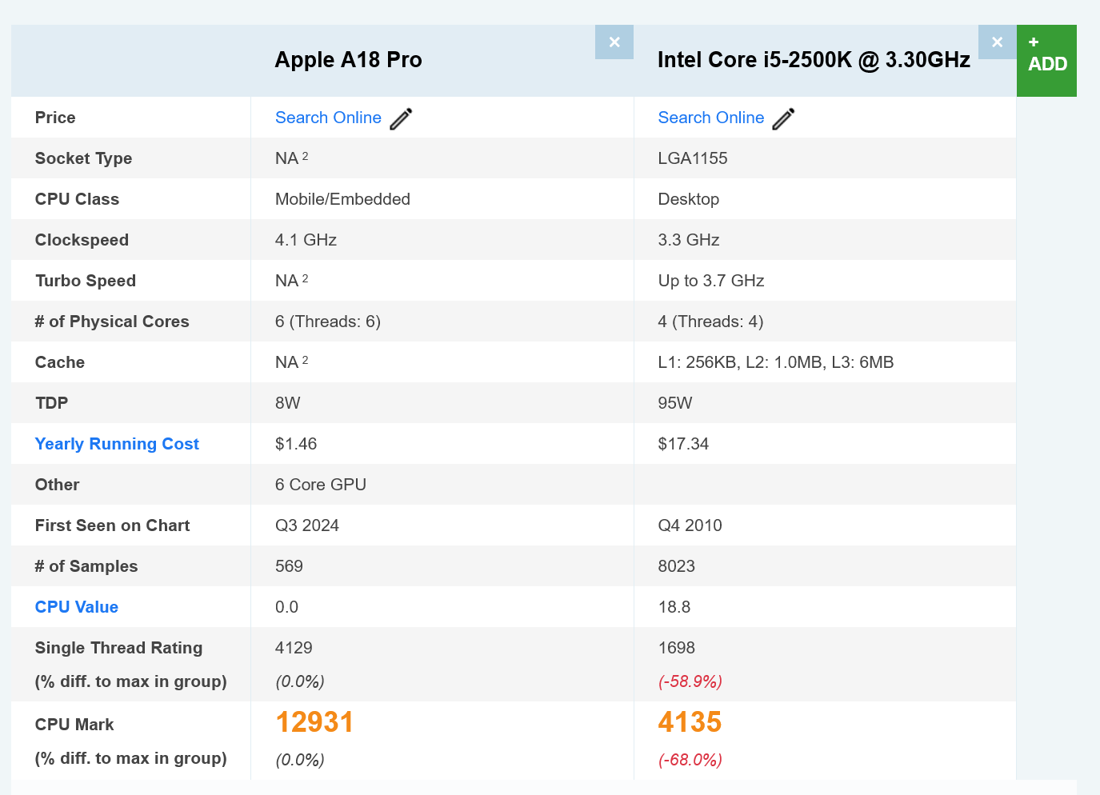Select the Q3 2024 value
Screen dimensions: 1100x795
coord(307,525)
